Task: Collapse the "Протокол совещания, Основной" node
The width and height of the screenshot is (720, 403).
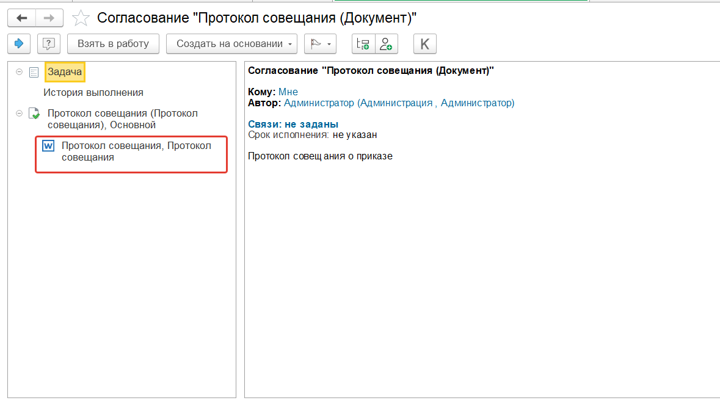Action: [19, 114]
